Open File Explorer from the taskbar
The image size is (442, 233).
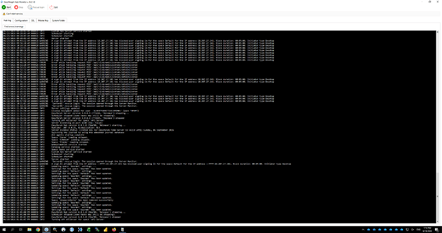coord(29,230)
